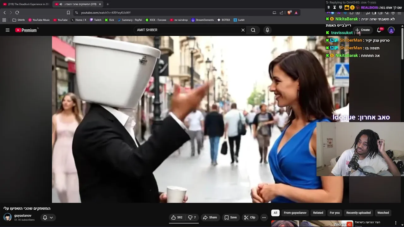
Task: Click the REALBIGIII username in chat overlay
Action: [x=369, y=8]
